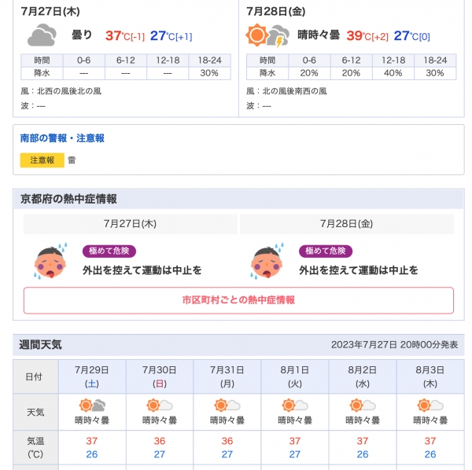Select the 7月28日(金) heatstroke tab
The width and height of the screenshot is (472, 470).
pyautogui.click(x=347, y=224)
